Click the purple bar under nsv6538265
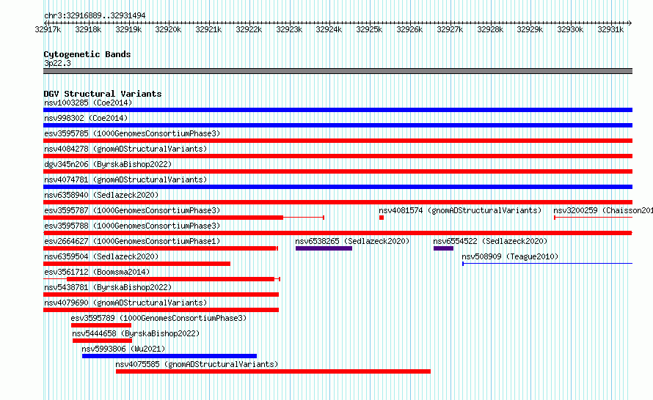This screenshot has width=653, height=400. (x=324, y=248)
